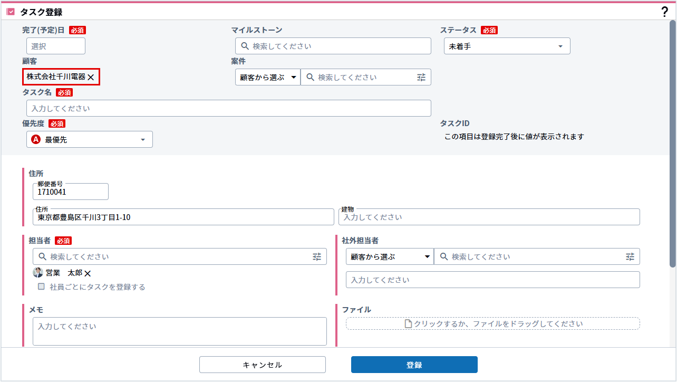Viewport: 677px width, 382px height.
Task: Click the vertical scrollbar
Action: coord(672,142)
